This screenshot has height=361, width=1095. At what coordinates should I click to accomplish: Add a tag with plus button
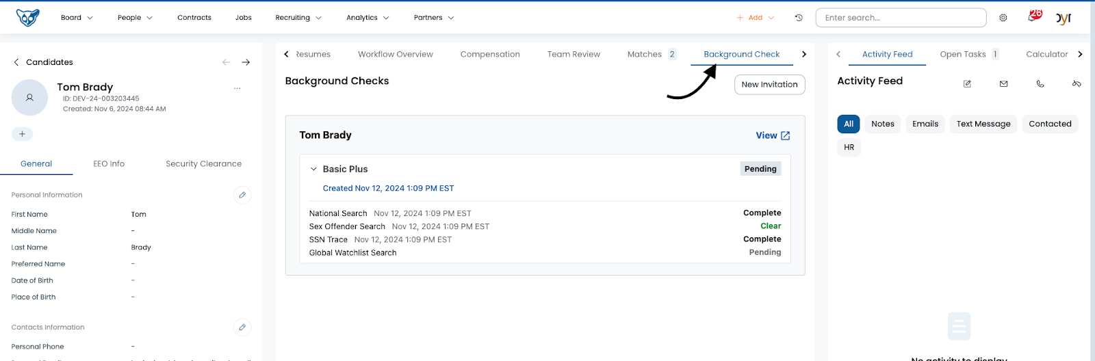click(x=22, y=134)
